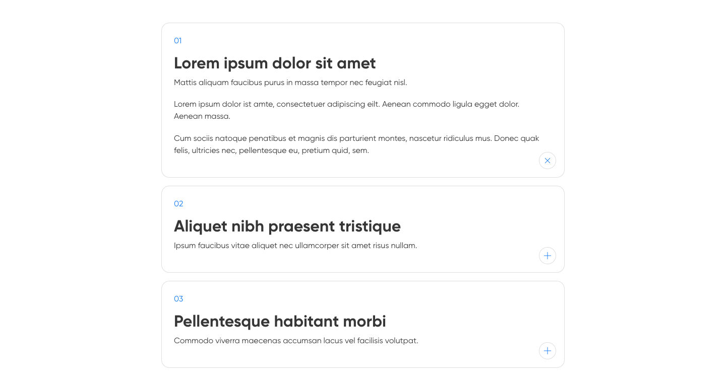Click the "Lorem ipsum dolor sit amet" heading
This screenshot has height=389, width=726.
tap(275, 63)
